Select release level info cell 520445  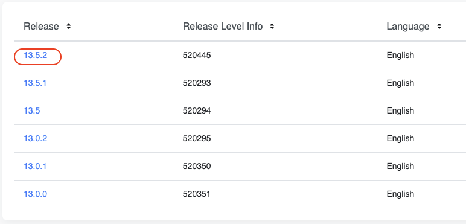click(x=197, y=56)
